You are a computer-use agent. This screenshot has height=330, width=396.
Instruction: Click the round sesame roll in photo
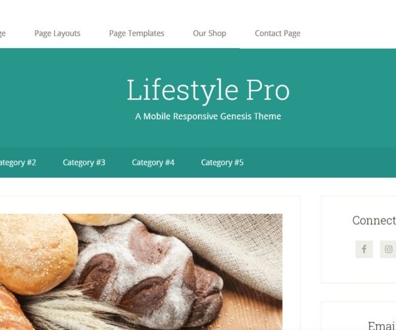pyautogui.click(x=38, y=253)
